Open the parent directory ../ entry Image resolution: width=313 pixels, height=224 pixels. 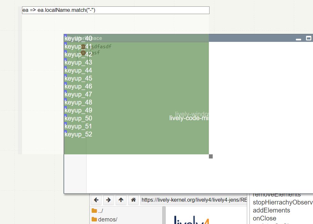point(101,211)
